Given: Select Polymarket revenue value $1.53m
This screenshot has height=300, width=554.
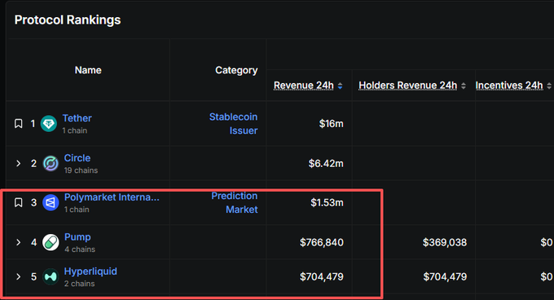Looking at the screenshot, I should pos(327,202).
